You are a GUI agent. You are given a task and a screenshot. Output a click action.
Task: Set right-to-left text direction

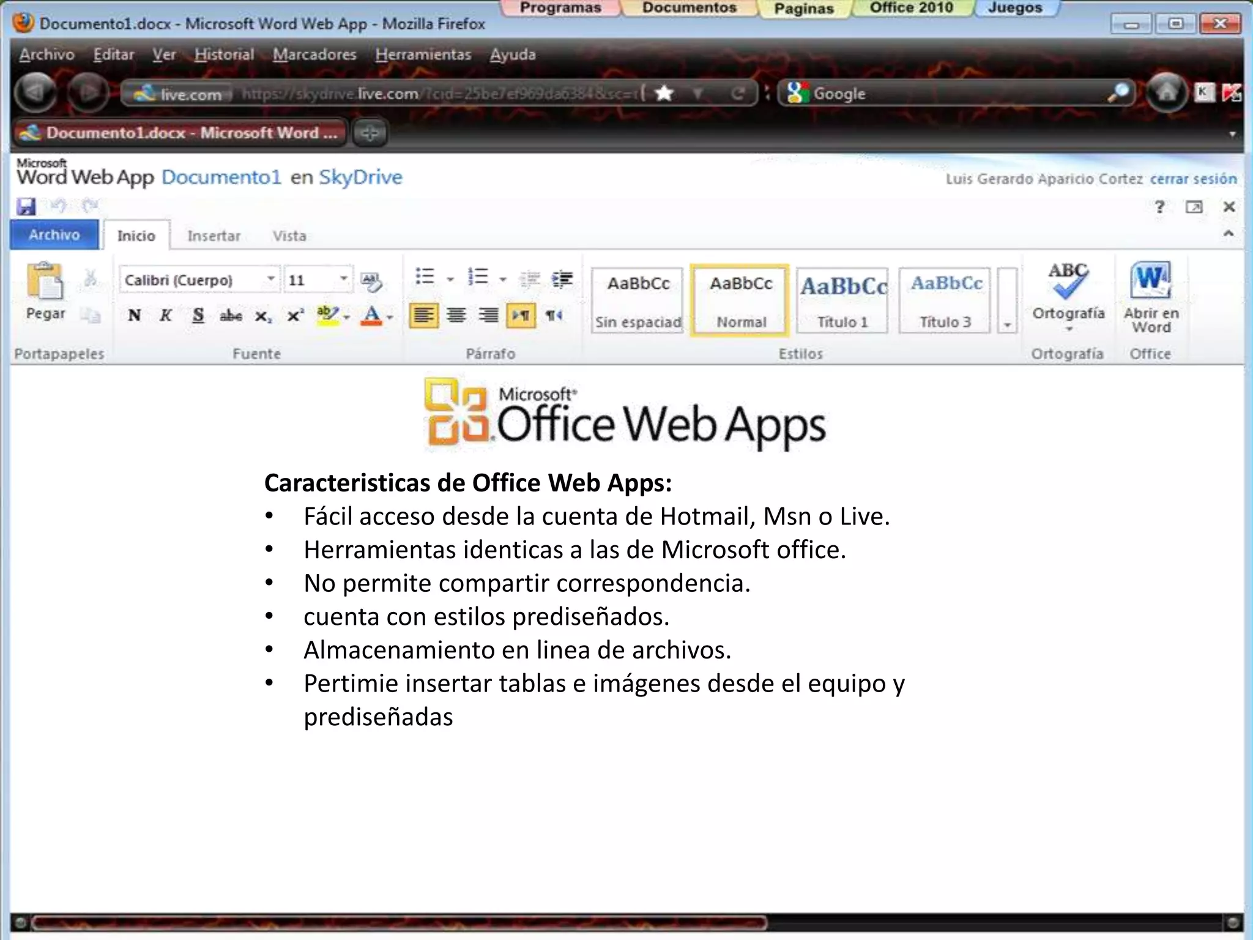coord(554,315)
